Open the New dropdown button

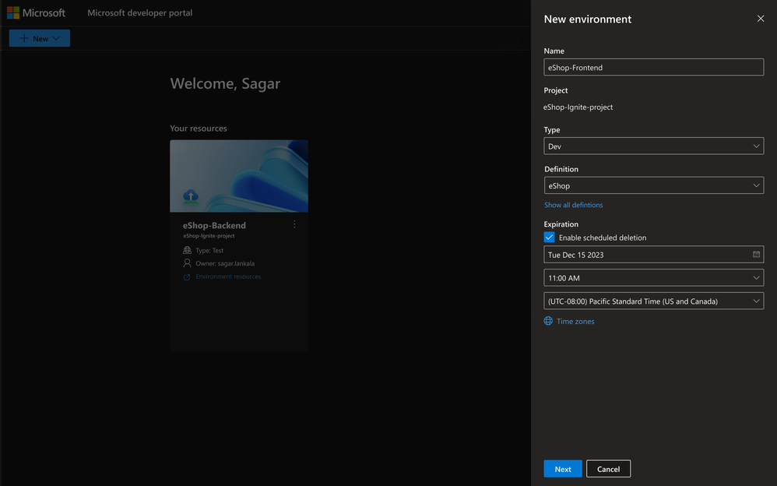pos(40,38)
